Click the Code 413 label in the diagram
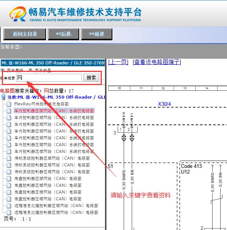Image resolution: width=227 pixels, height=230 pixels. pyautogui.click(x=192, y=166)
